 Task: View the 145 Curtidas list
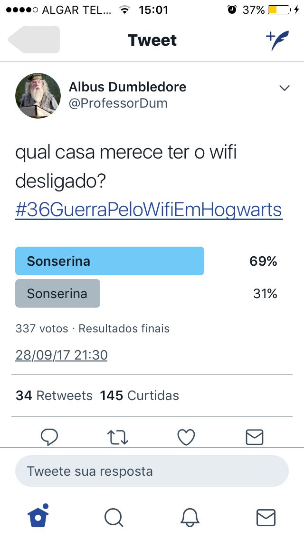[x=139, y=395]
